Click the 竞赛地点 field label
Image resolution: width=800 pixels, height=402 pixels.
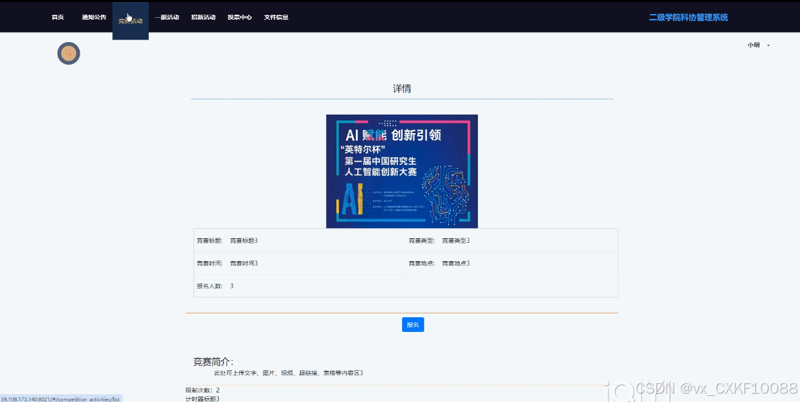pos(421,264)
